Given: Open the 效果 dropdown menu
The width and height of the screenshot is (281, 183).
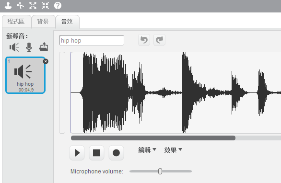Looking at the screenshot, I should (173, 150).
